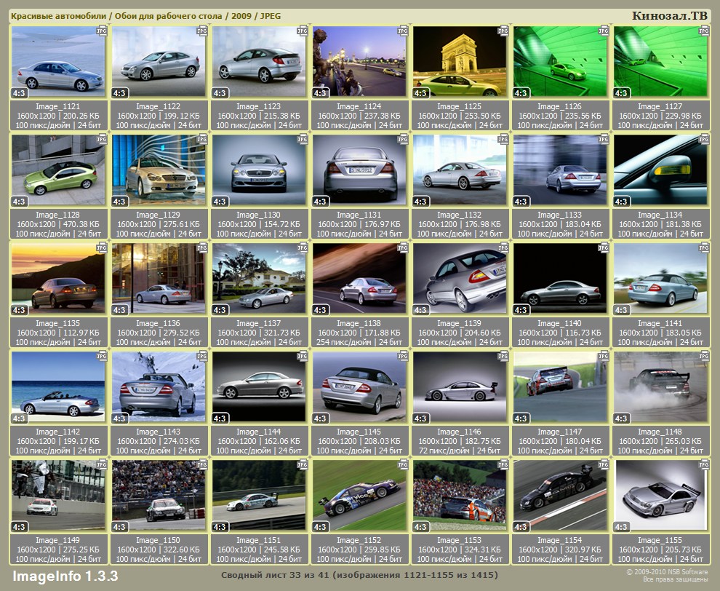The height and width of the screenshot is (591, 720).
Task: Click the 'Image_1121' file name label
Action: pyautogui.click(x=58, y=106)
